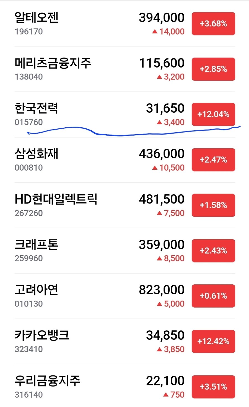Open the 고려아연 stock entry
This screenshot has width=249, height=407.
37,290
